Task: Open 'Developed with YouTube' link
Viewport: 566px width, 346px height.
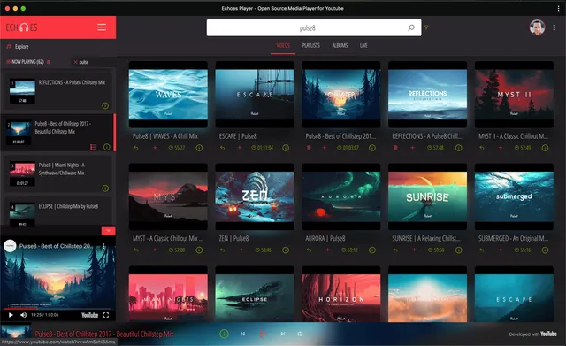Action: pos(532,334)
